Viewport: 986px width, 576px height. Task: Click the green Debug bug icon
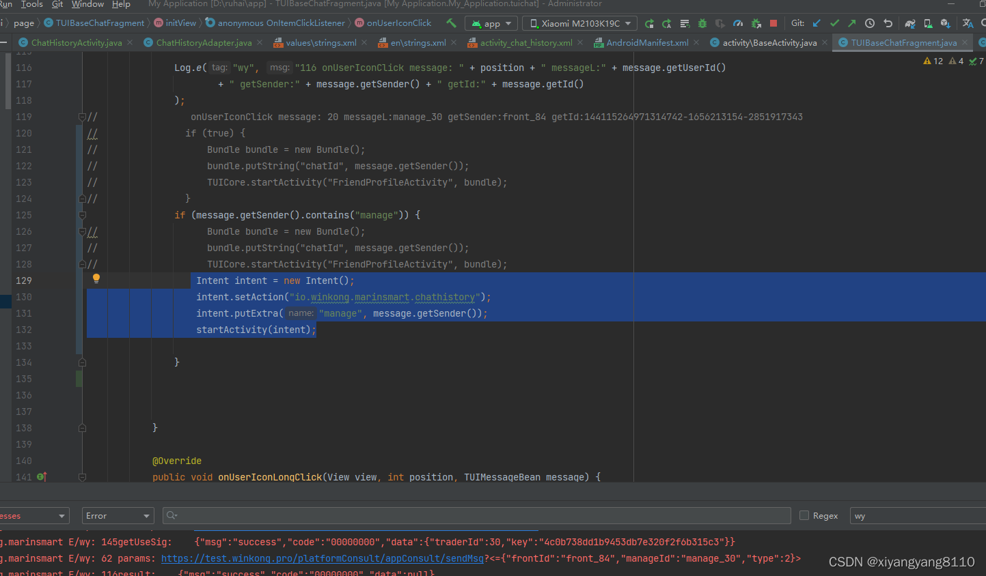coord(702,23)
